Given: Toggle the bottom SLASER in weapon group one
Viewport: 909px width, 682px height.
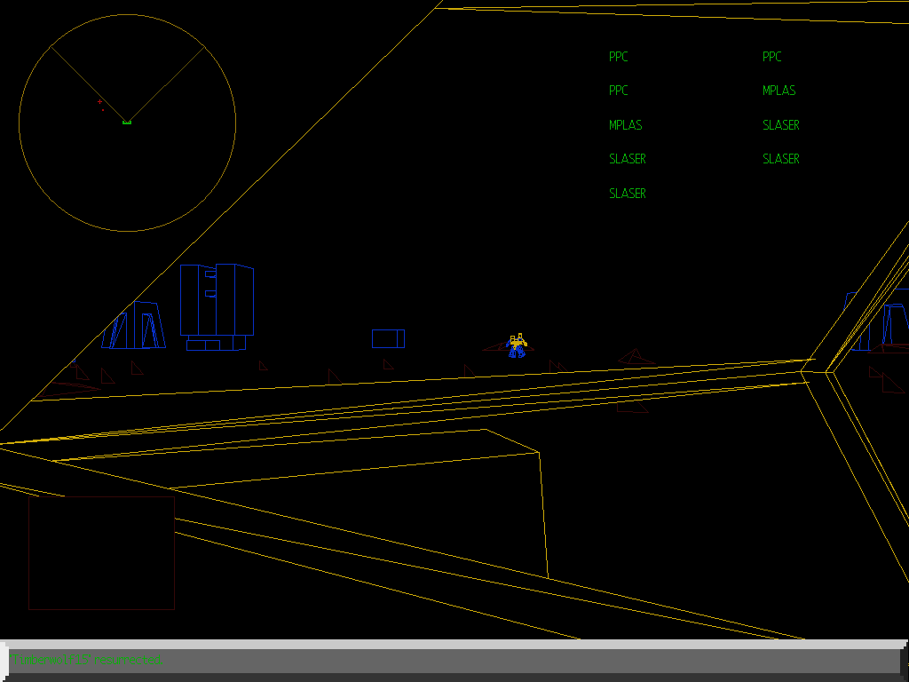Looking at the screenshot, I should pyautogui.click(x=628, y=193).
